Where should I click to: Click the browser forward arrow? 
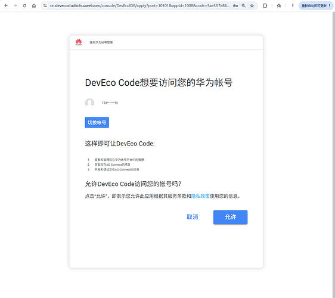(x=15, y=6)
